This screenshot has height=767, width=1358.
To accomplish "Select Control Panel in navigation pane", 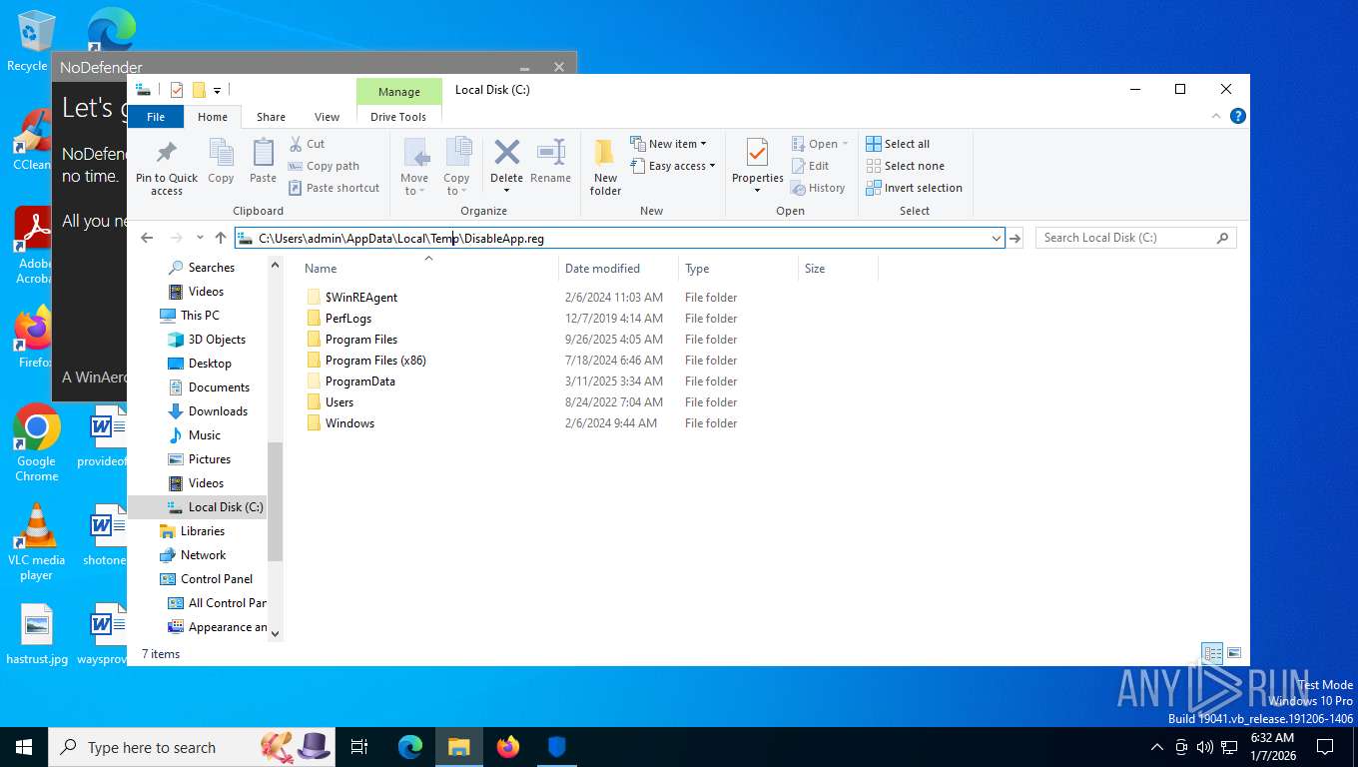I will coord(216,578).
